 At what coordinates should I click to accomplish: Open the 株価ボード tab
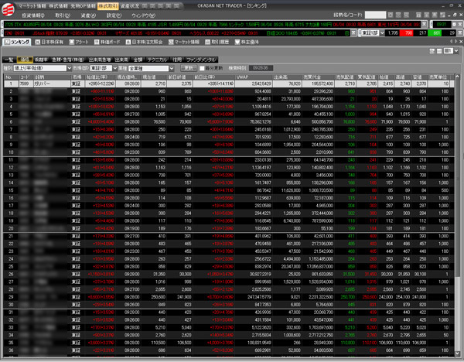(107, 42)
